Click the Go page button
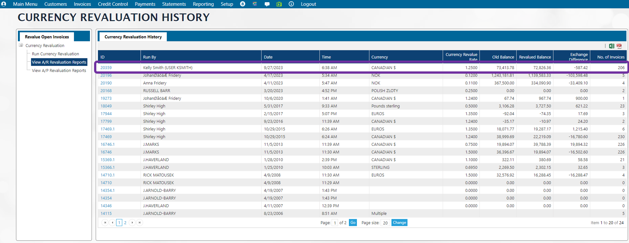 point(353,223)
